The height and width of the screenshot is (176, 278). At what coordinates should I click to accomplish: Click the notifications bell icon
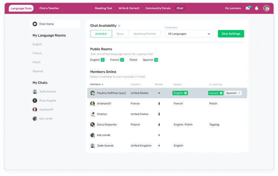click(257, 8)
